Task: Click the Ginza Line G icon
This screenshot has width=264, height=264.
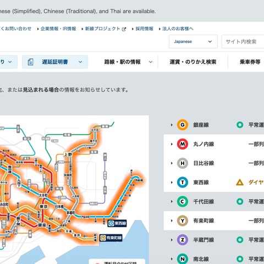Action: (x=183, y=125)
